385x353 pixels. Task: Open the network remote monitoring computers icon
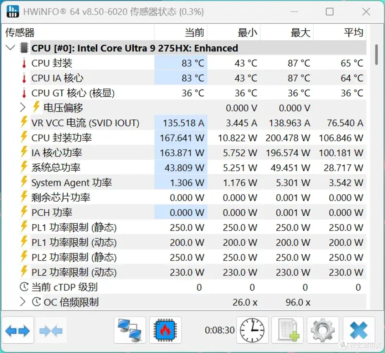tap(130, 330)
